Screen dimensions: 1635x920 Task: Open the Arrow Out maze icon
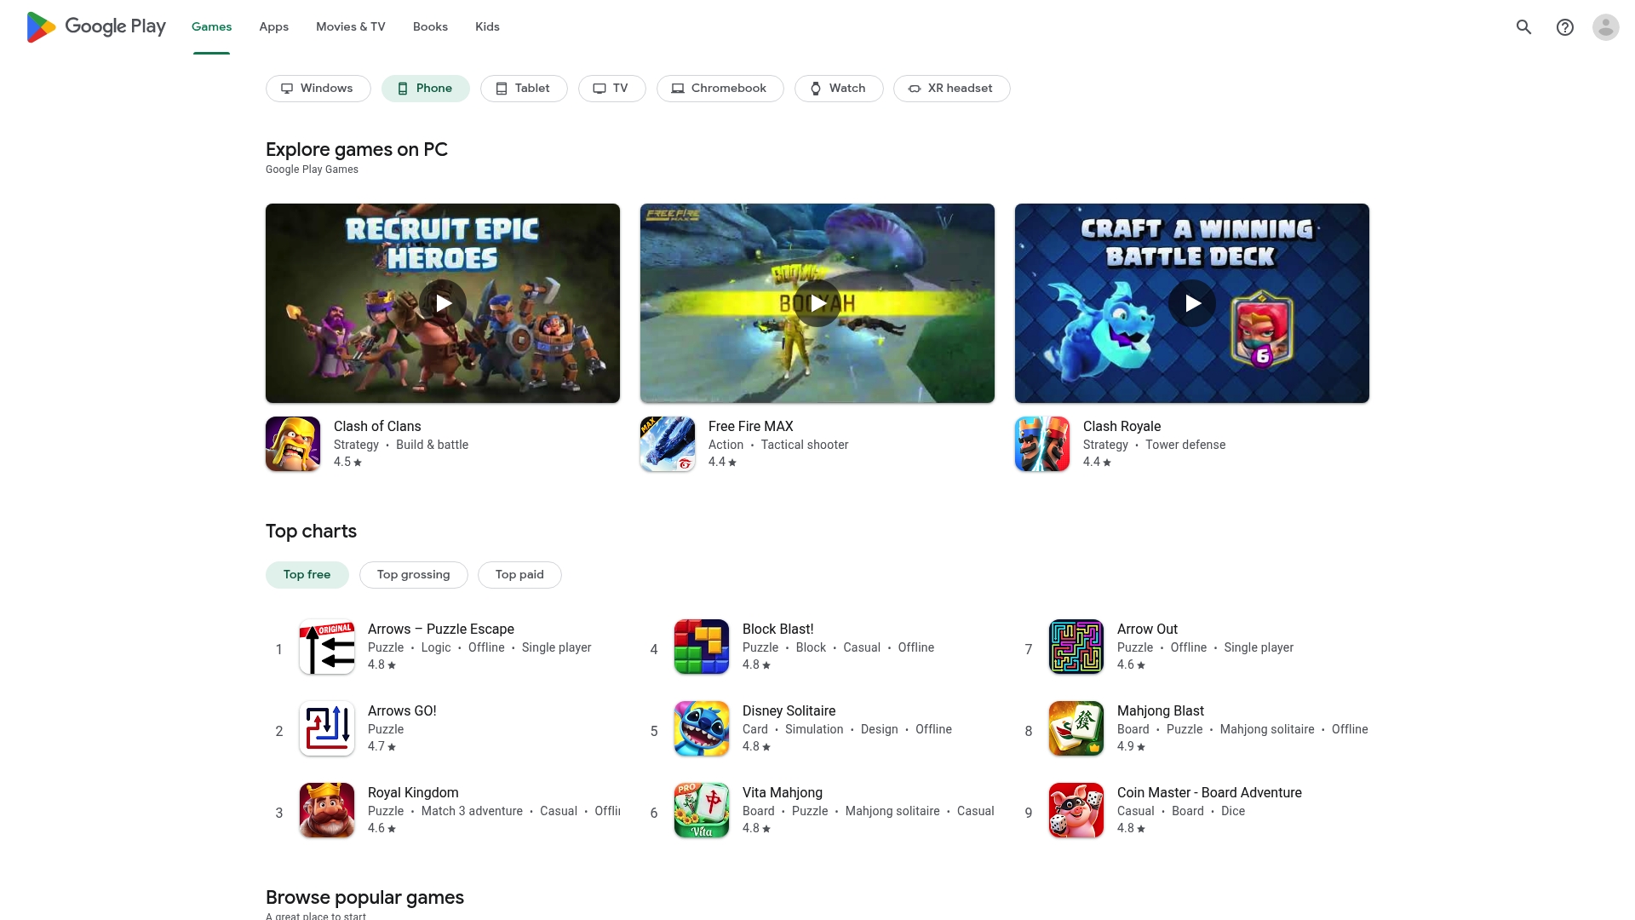click(1076, 647)
